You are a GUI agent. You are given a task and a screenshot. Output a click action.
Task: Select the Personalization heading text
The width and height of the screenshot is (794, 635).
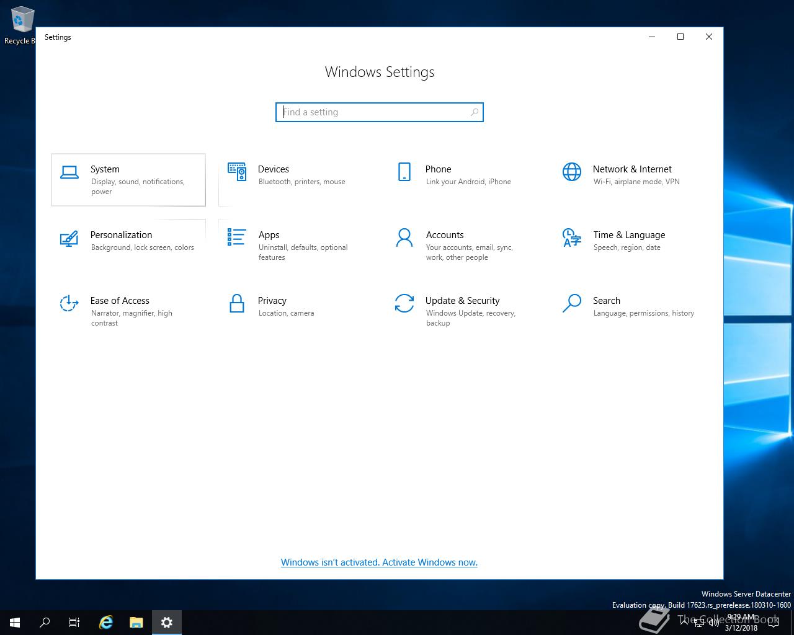[x=121, y=235]
